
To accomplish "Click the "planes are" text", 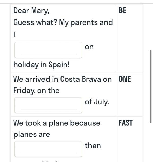I will (x=32, y=134).
